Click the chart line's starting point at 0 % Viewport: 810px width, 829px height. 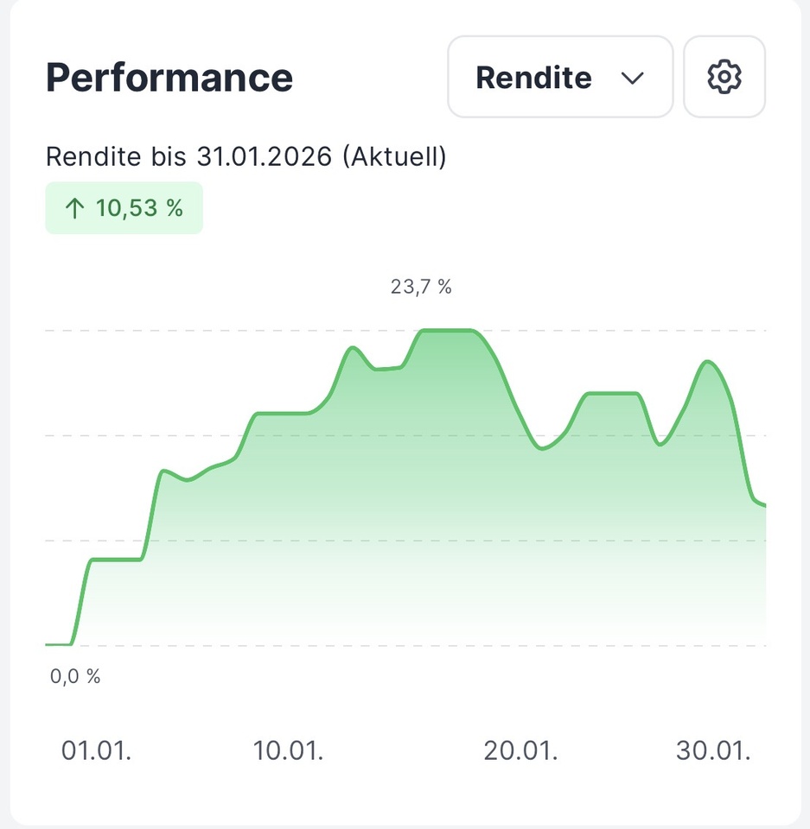click(x=48, y=644)
